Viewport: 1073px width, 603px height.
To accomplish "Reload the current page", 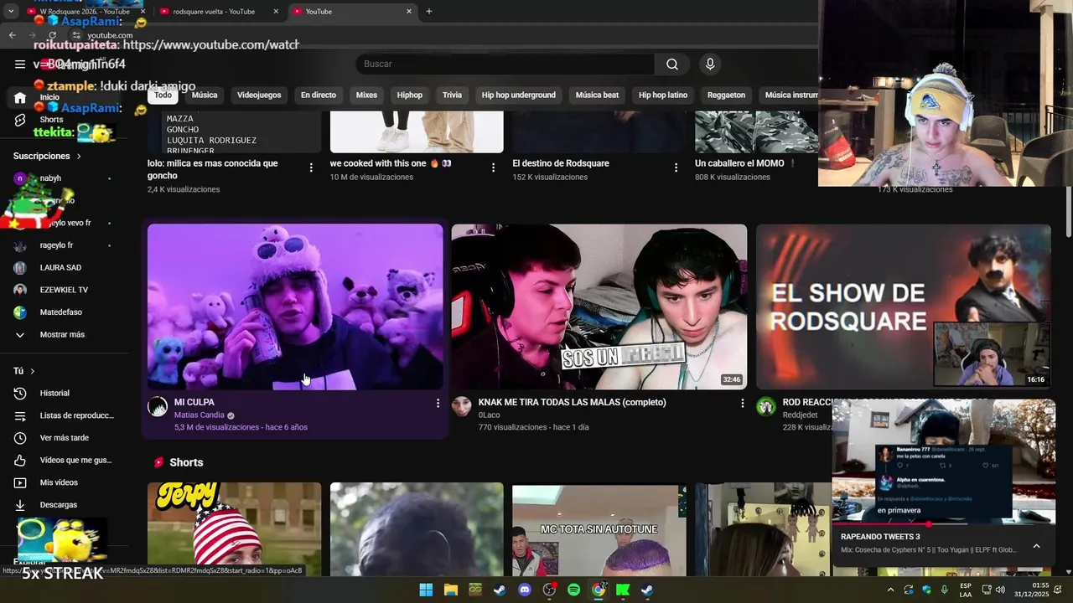I will point(52,35).
